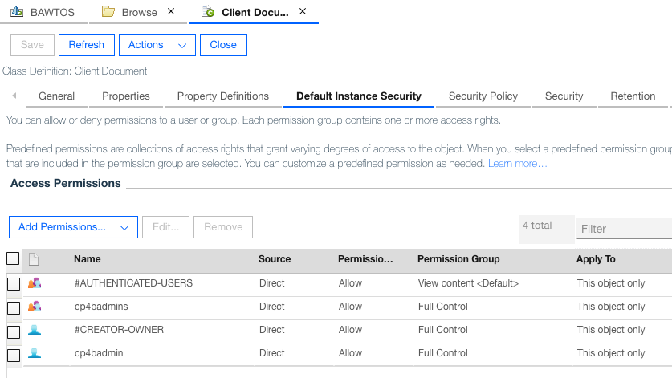Switch to the Browse tab
The height and width of the screenshot is (378, 672).
click(139, 12)
